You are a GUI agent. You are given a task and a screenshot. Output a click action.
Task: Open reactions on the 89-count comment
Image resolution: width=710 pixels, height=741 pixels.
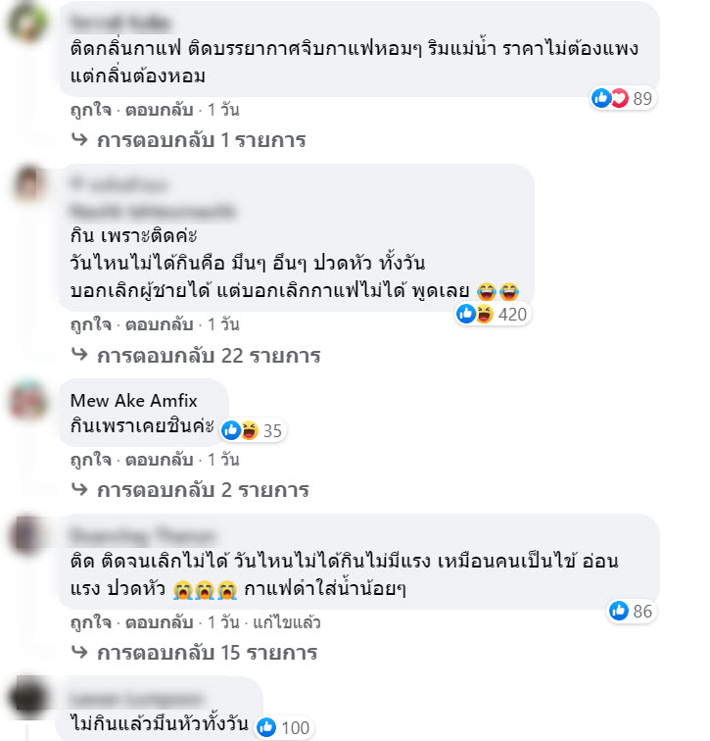point(623,98)
